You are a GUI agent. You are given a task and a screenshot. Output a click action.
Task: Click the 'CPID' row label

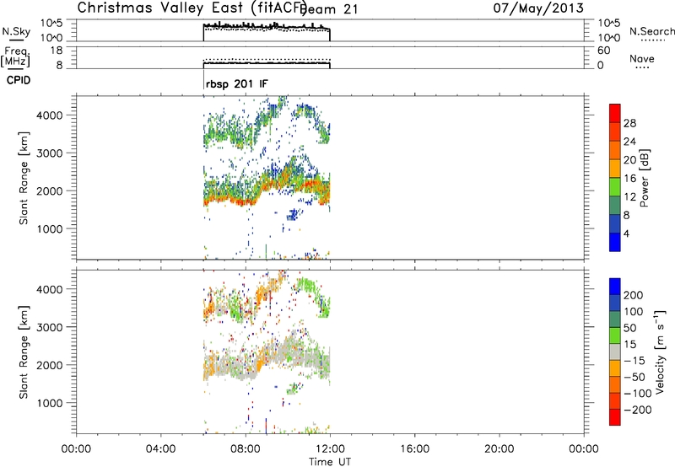click(19, 80)
